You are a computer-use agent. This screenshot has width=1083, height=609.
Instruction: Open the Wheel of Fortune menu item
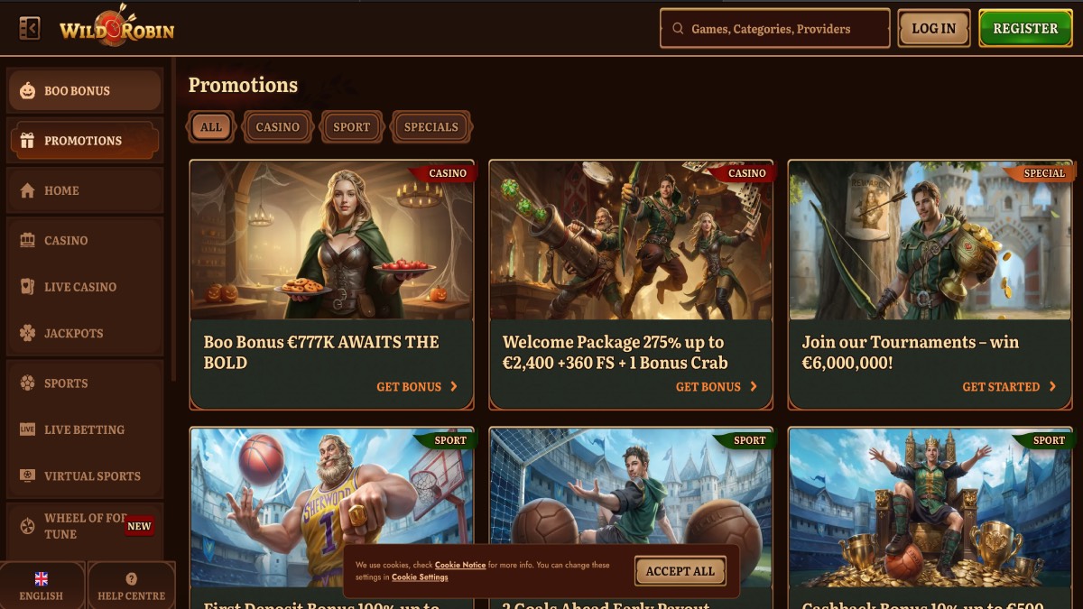pos(85,526)
